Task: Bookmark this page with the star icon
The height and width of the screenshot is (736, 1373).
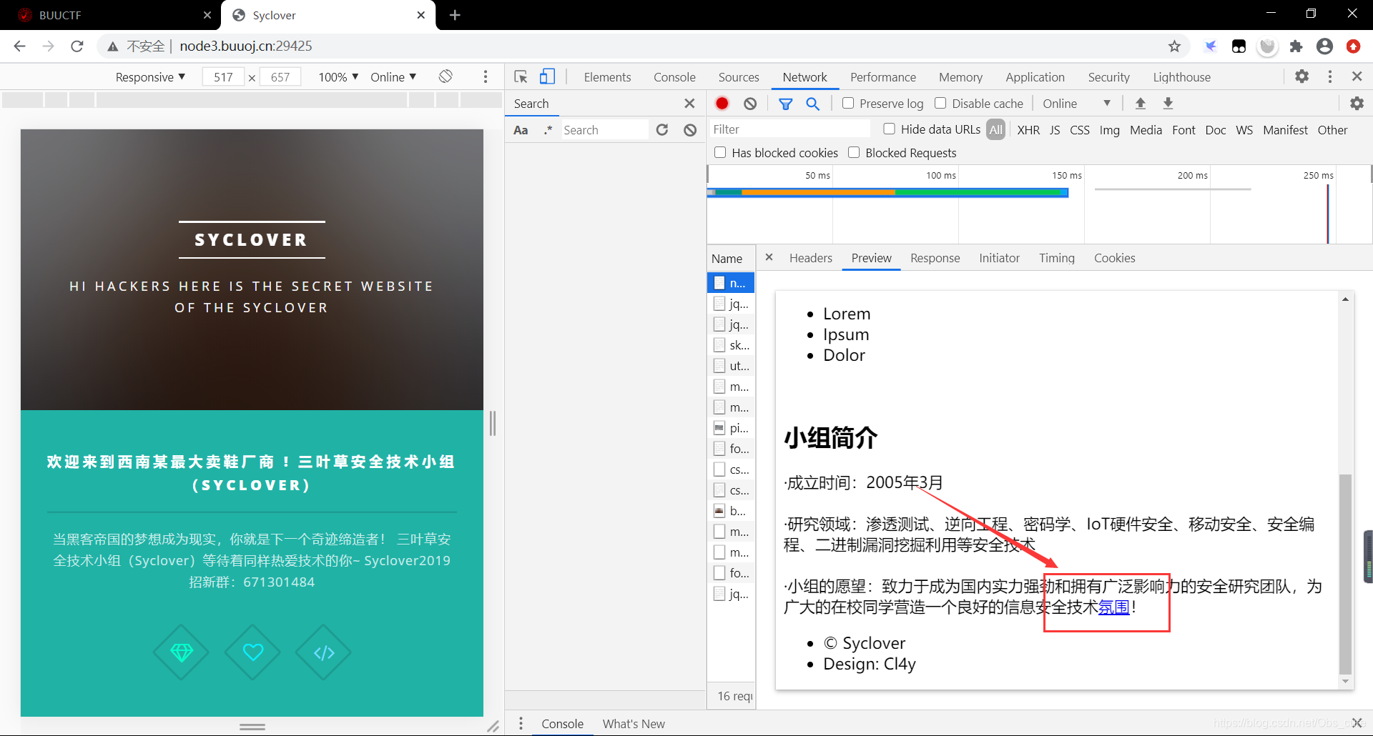Action: 1174,46
